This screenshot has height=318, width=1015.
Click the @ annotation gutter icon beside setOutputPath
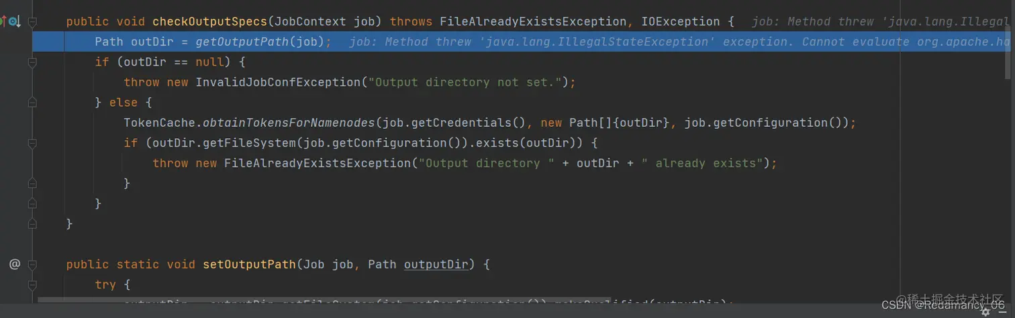(14, 264)
